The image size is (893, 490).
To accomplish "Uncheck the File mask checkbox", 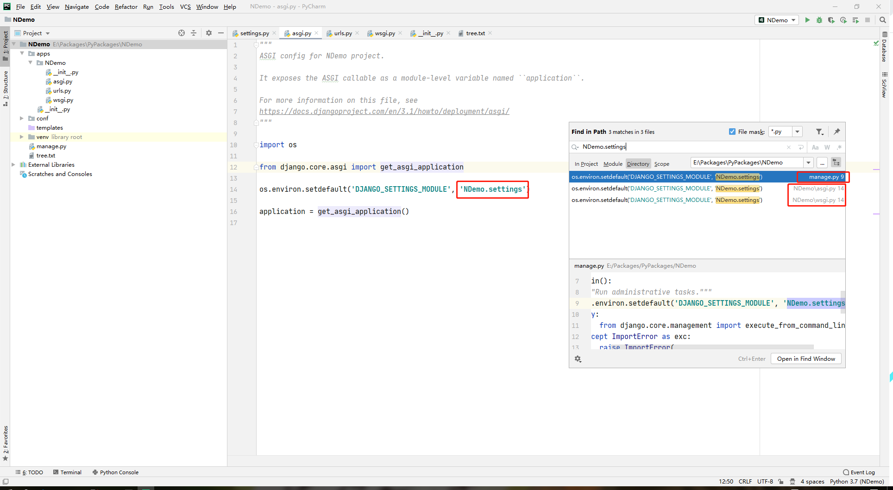I will [x=732, y=132].
